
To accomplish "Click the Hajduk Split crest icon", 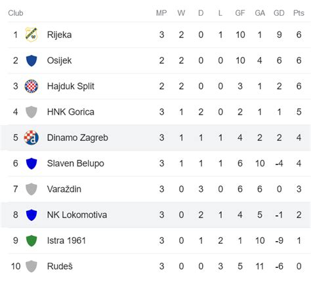I will pos(31,86).
